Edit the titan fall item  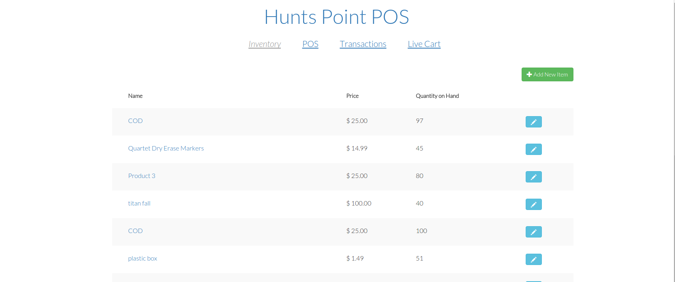[533, 204]
